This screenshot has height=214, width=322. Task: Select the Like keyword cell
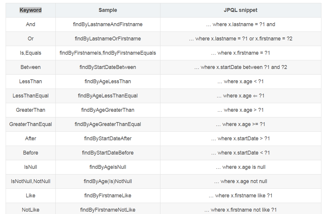[x=31, y=196]
